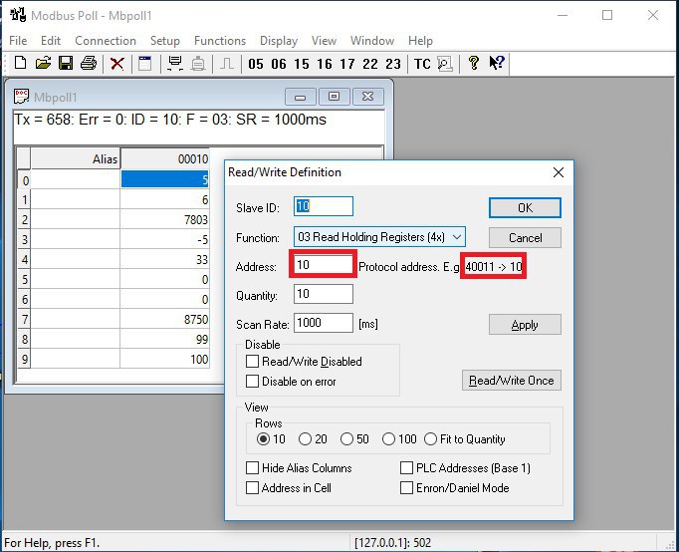Minimize the Mbpoll1 child window

pyautogui.click(x=300, y=97)
